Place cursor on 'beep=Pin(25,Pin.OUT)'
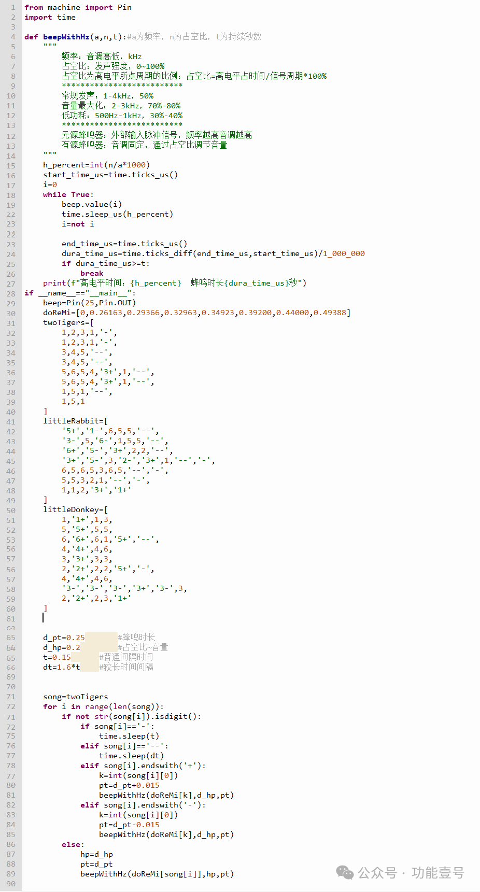Viewport: 480px width, 892px height. coord(89,303)
